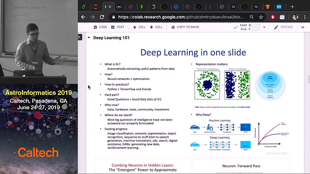The width and height of the screenshot is (310, 174).
Task: Click the page vertical scrollbar
Action: 309,79
